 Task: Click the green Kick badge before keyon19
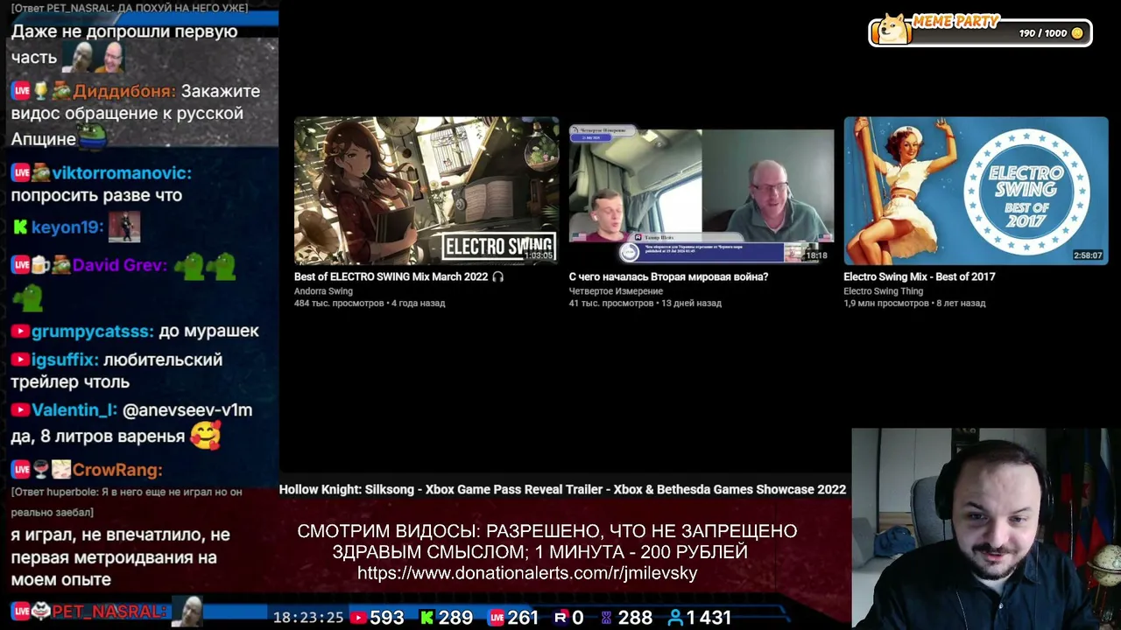coord(20,227)
